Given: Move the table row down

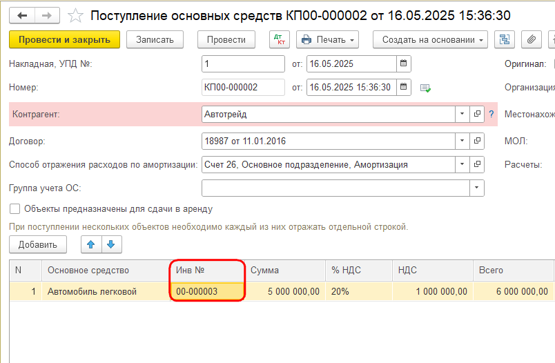Looking at the screenshot, I should click(111, 244).
